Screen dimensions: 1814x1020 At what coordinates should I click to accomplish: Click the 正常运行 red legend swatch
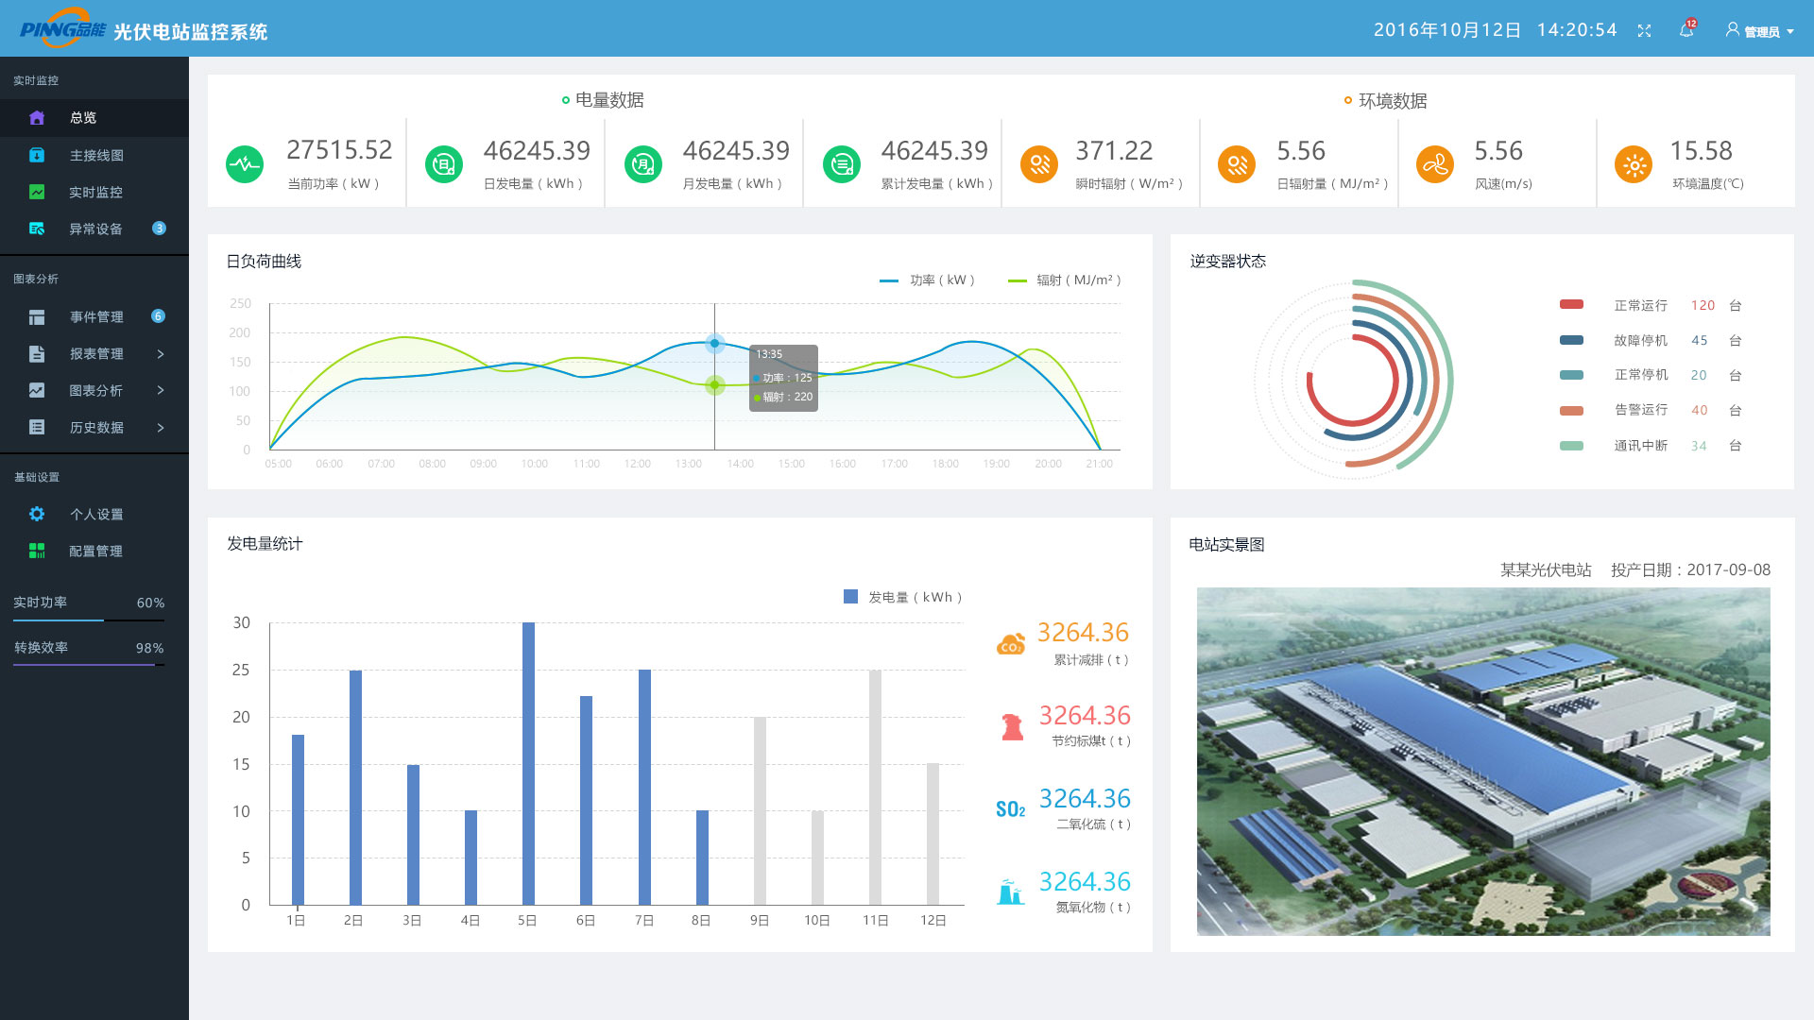coord(1571,304)
